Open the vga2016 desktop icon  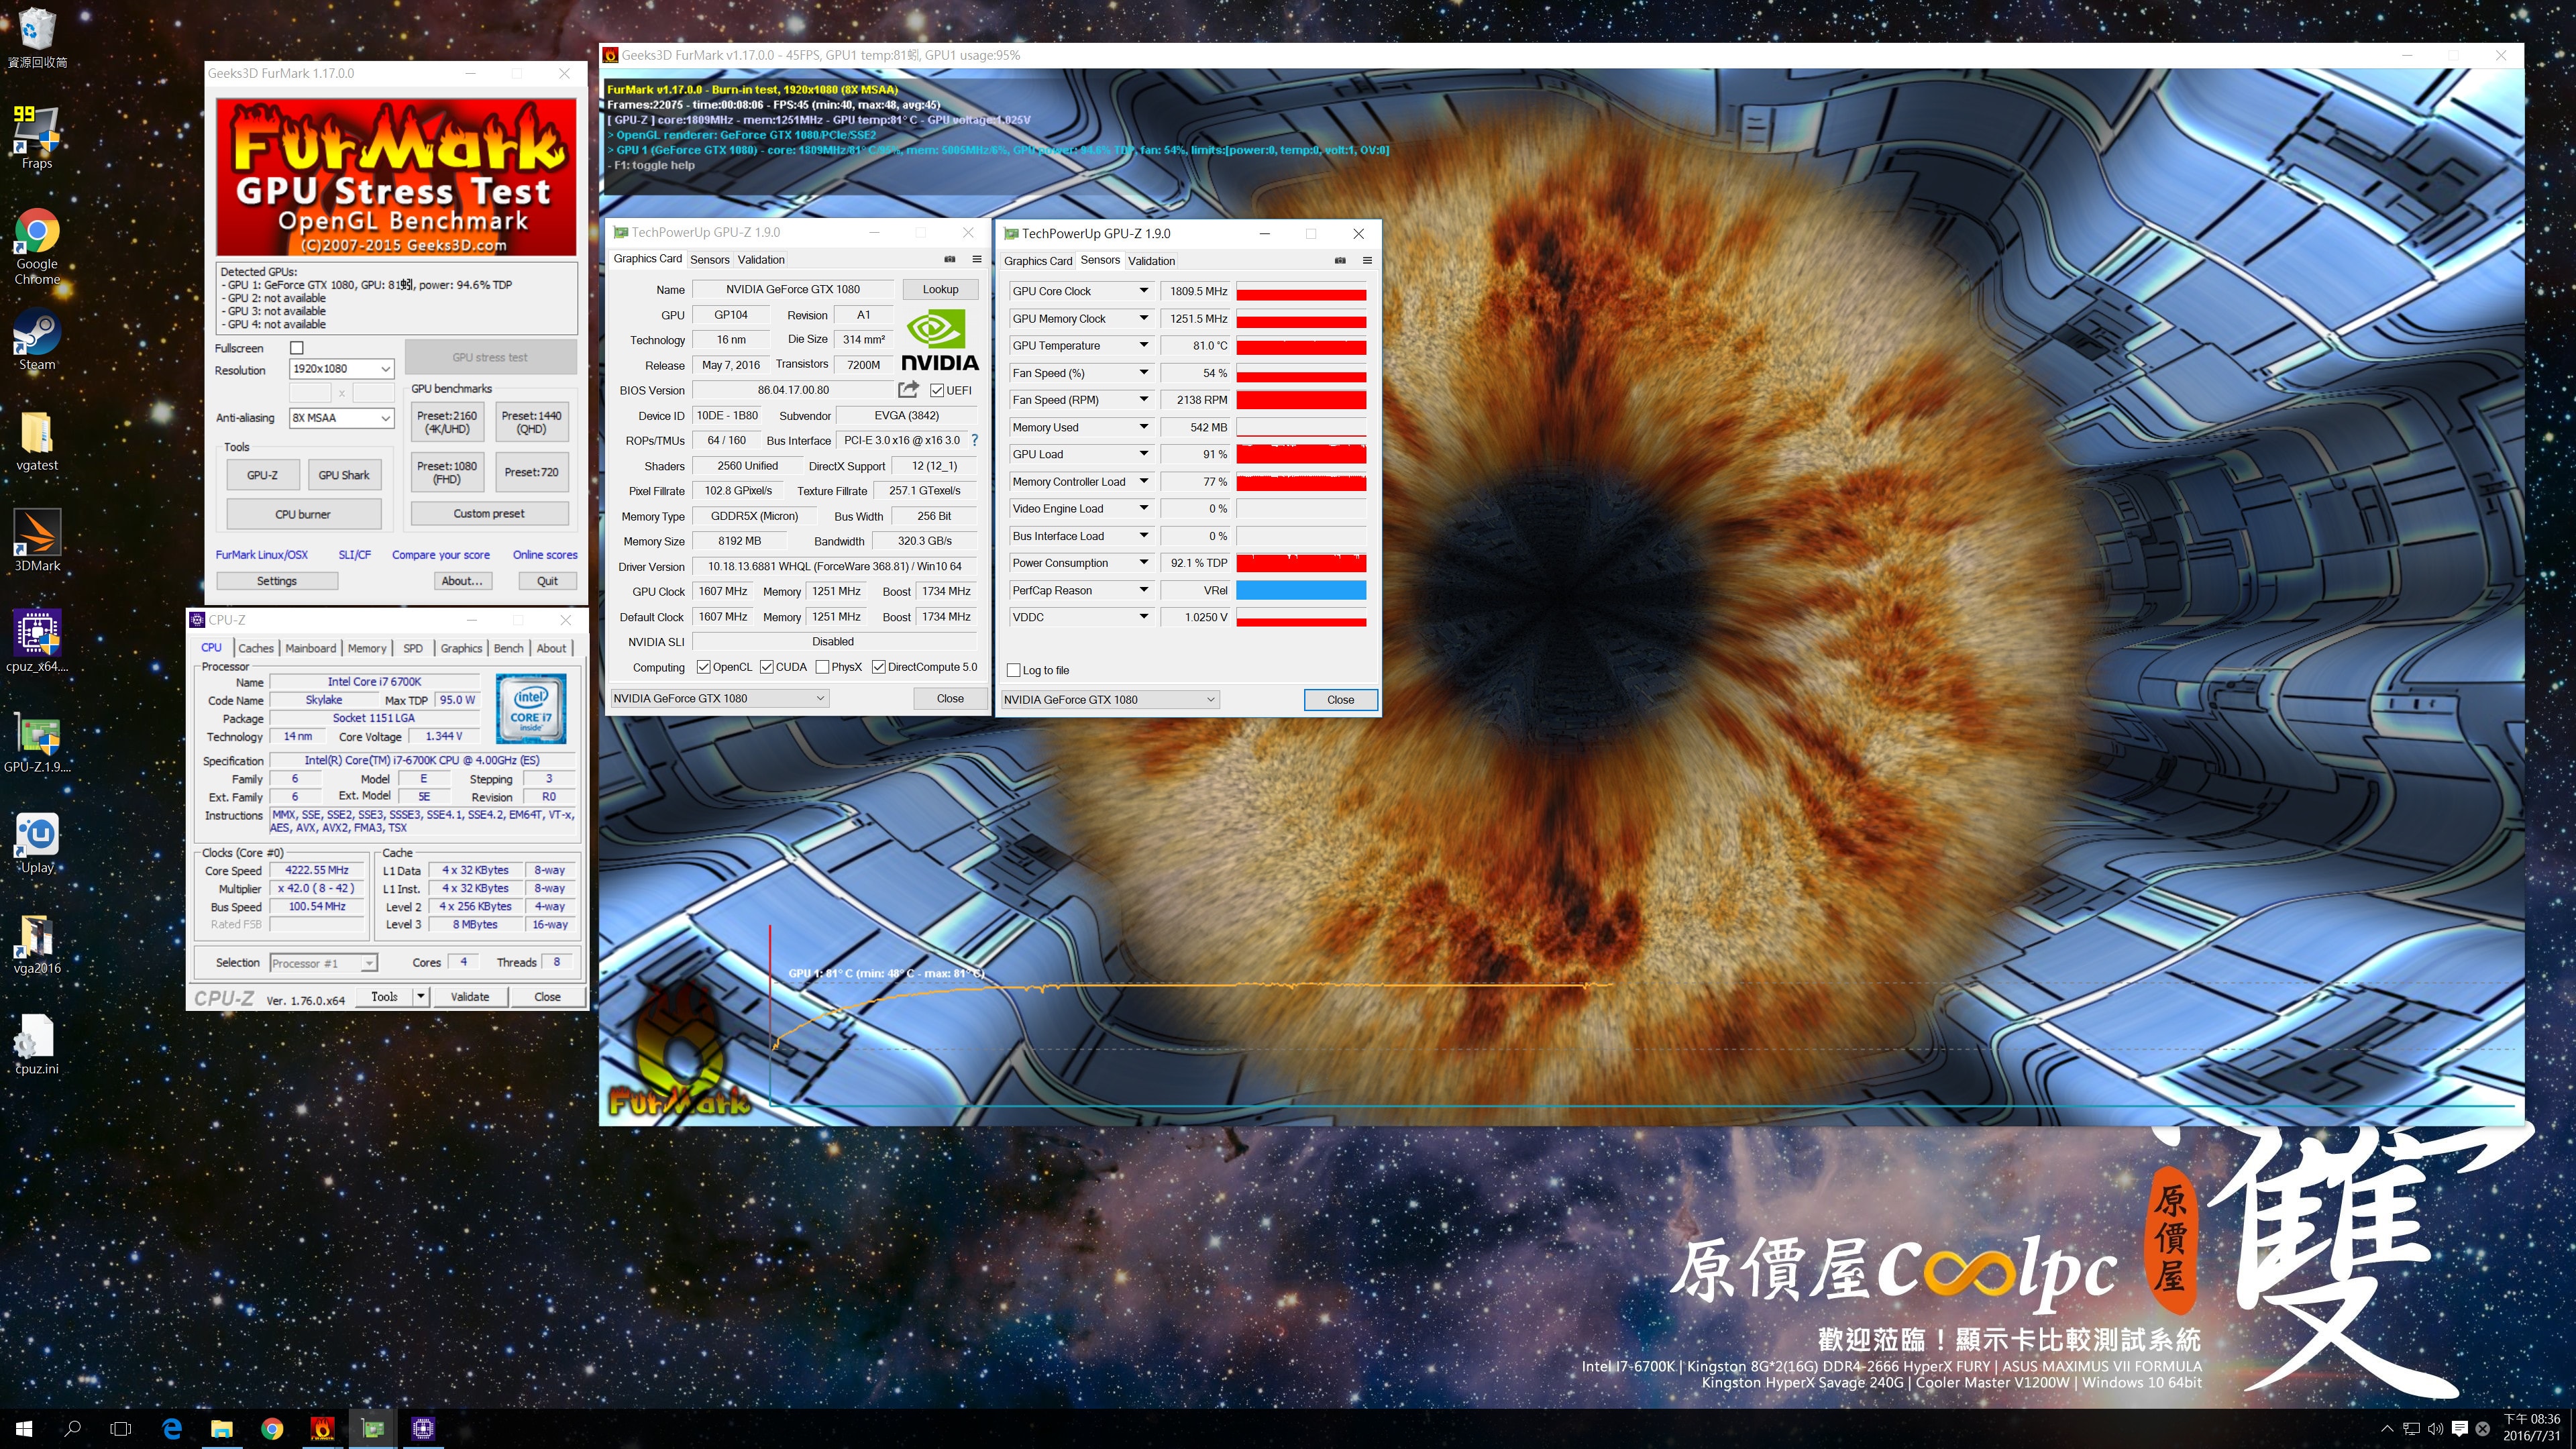(37, 944)
